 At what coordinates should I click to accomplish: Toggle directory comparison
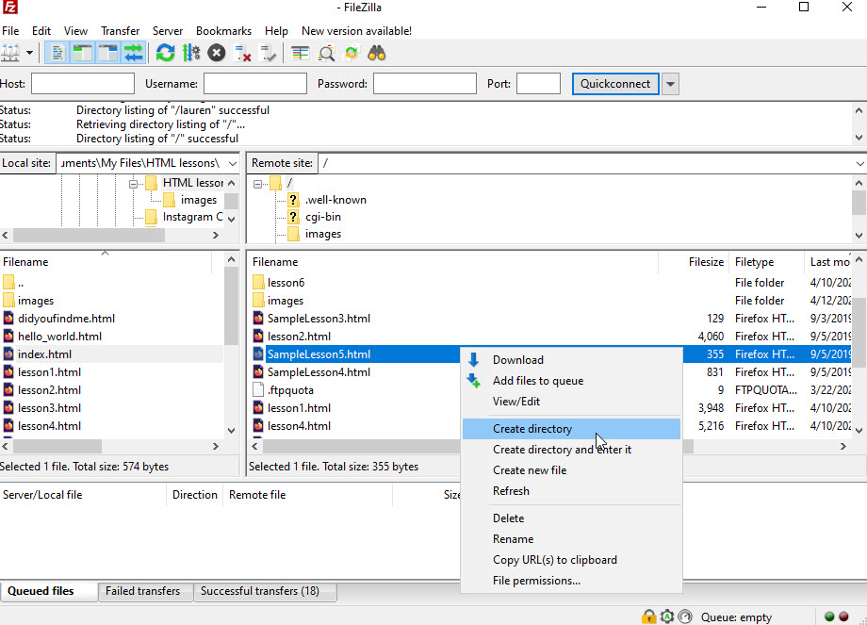coord(326,54)
